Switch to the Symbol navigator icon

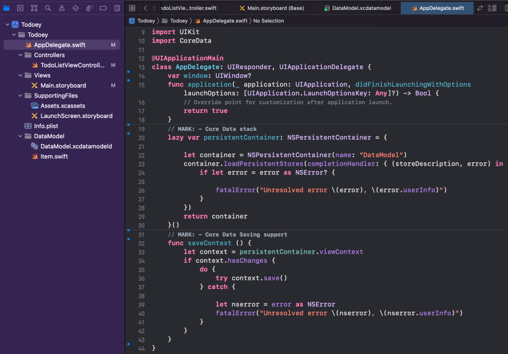tap(34, 8)
